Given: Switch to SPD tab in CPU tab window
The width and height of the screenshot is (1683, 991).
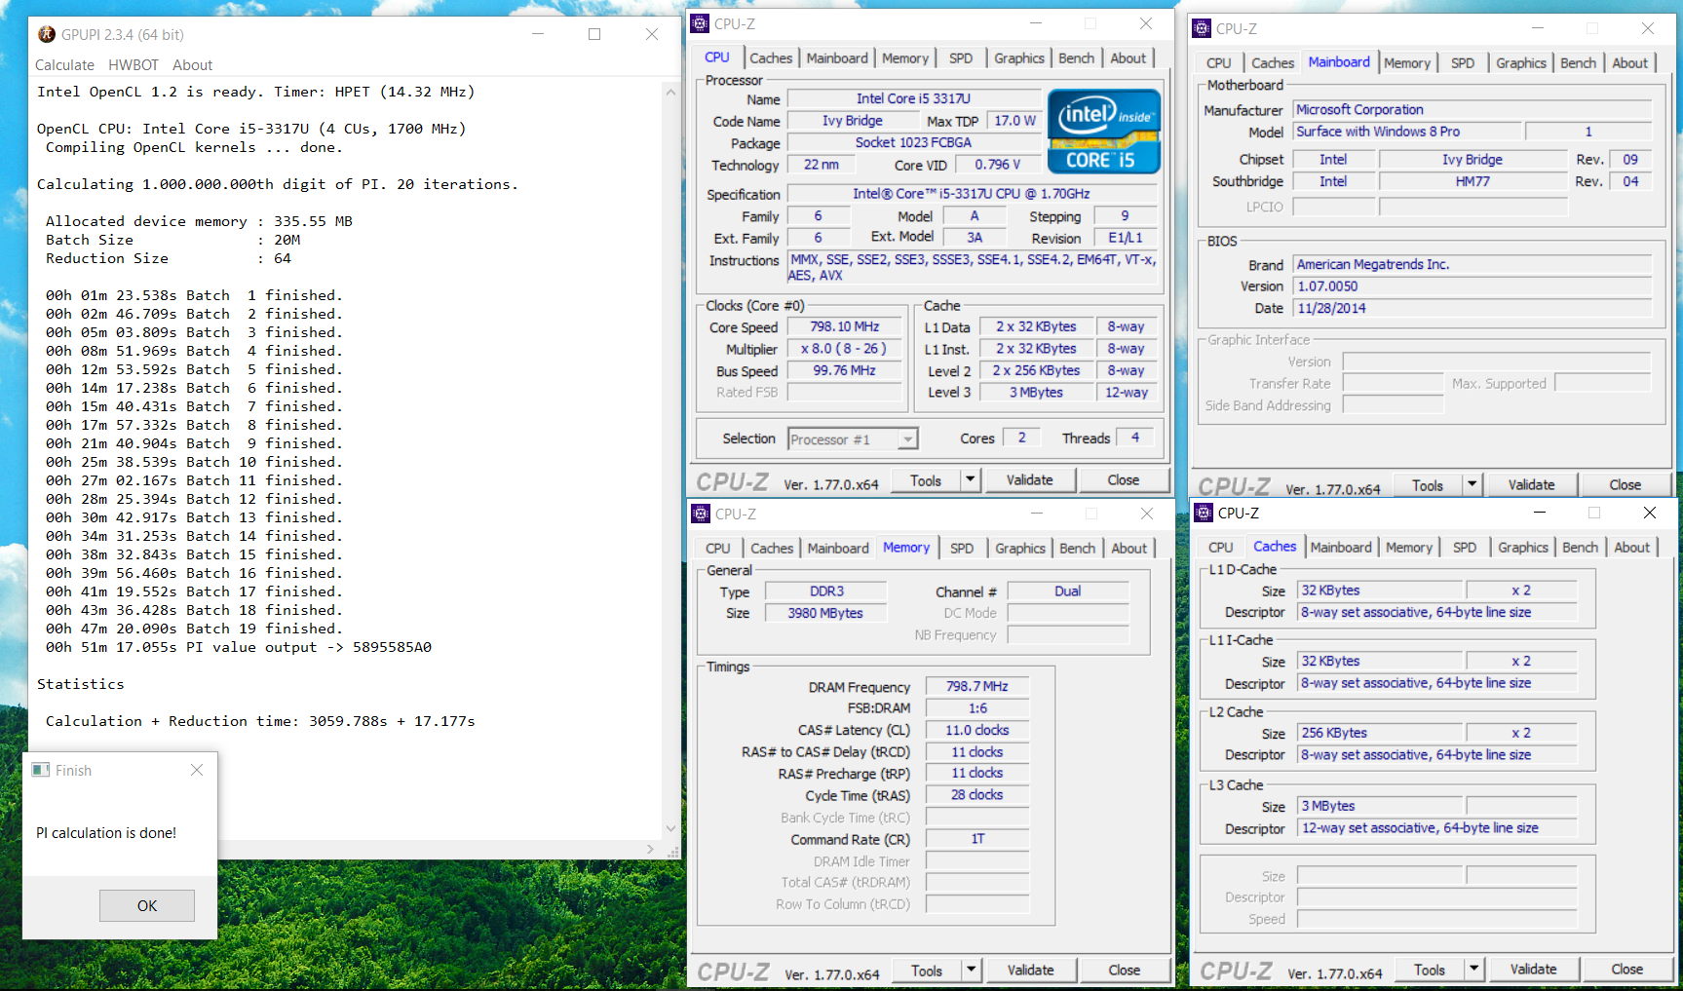Looking at the screenshot, I should 961,58.
